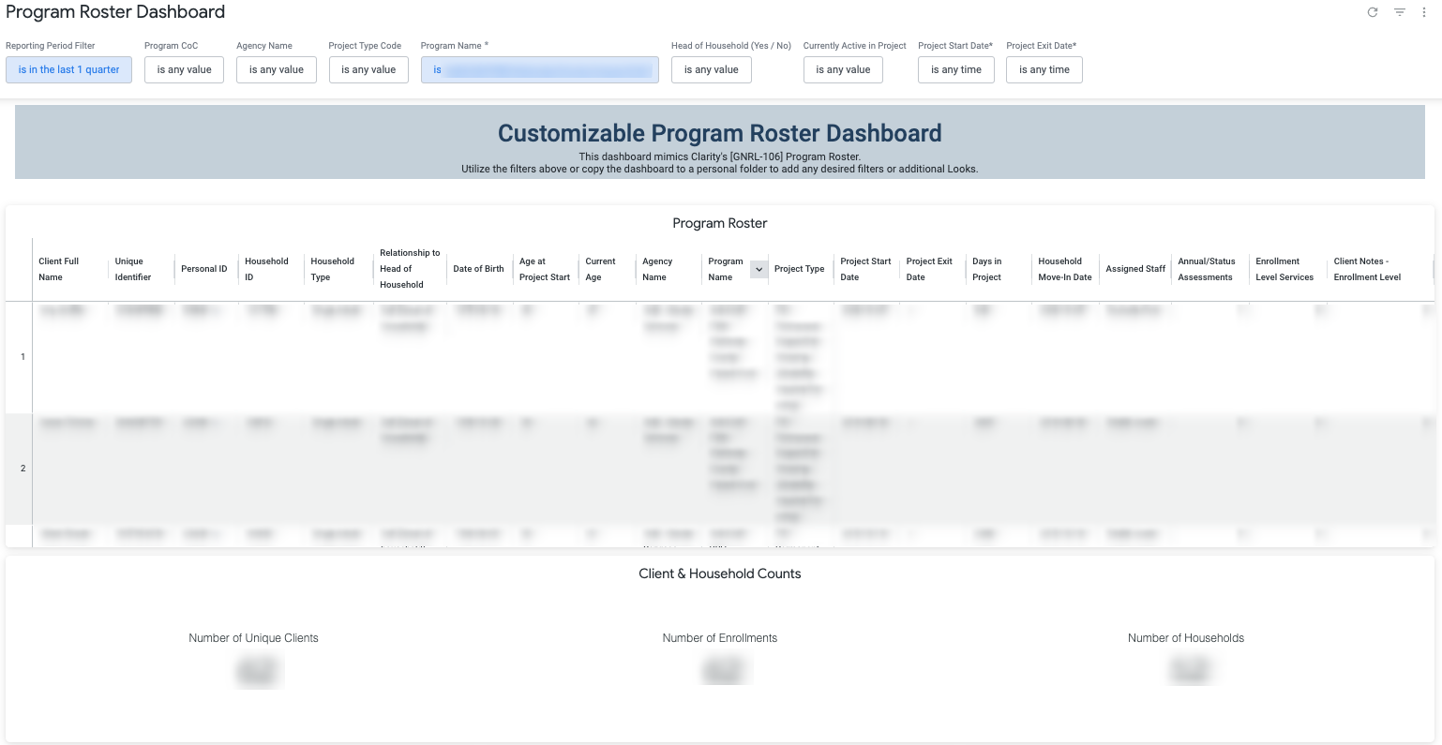Image resolution: width=1442 pixels, height=745 pixels.
Task: Open the Head of Household filter dropdown
Action: pos(711,69)
